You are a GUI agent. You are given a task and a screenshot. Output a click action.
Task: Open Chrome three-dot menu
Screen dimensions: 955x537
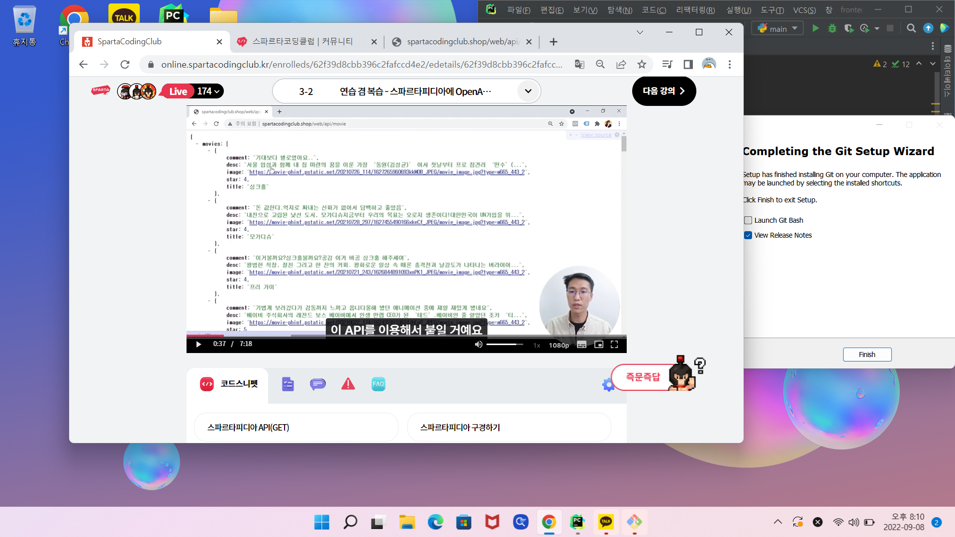[730, 64]
